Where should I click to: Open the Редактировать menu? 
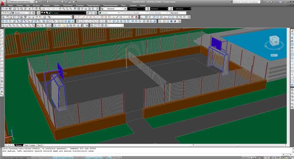tap(93, 5)
